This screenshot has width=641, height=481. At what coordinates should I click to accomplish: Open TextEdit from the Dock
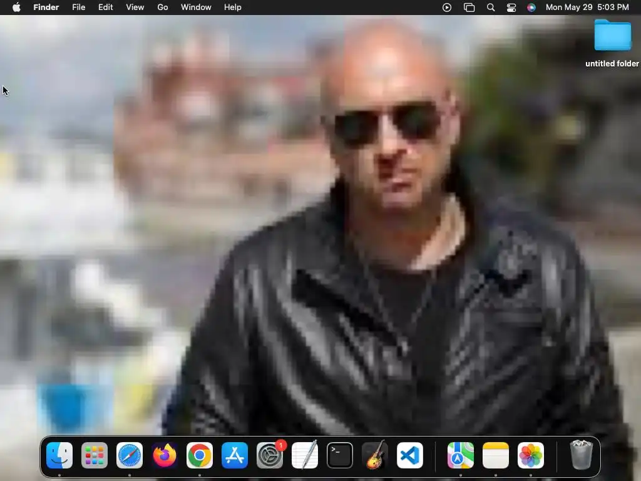tap(305, 455)
